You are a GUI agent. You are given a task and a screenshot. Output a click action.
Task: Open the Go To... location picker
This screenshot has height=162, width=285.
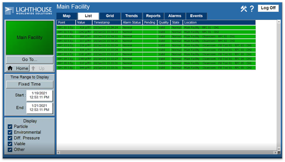[x=30, y=60]
